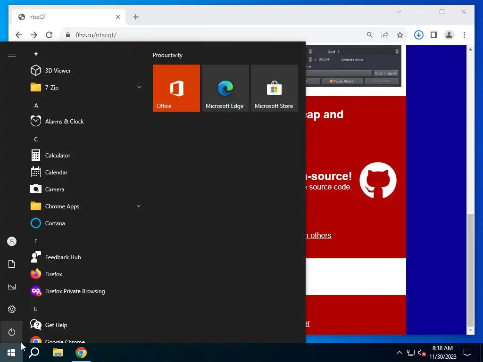Image resolution: width=483 pixels, height=362 pixels.
Task: Select the ntscQT browser tab
Action: tap(69, 17)
